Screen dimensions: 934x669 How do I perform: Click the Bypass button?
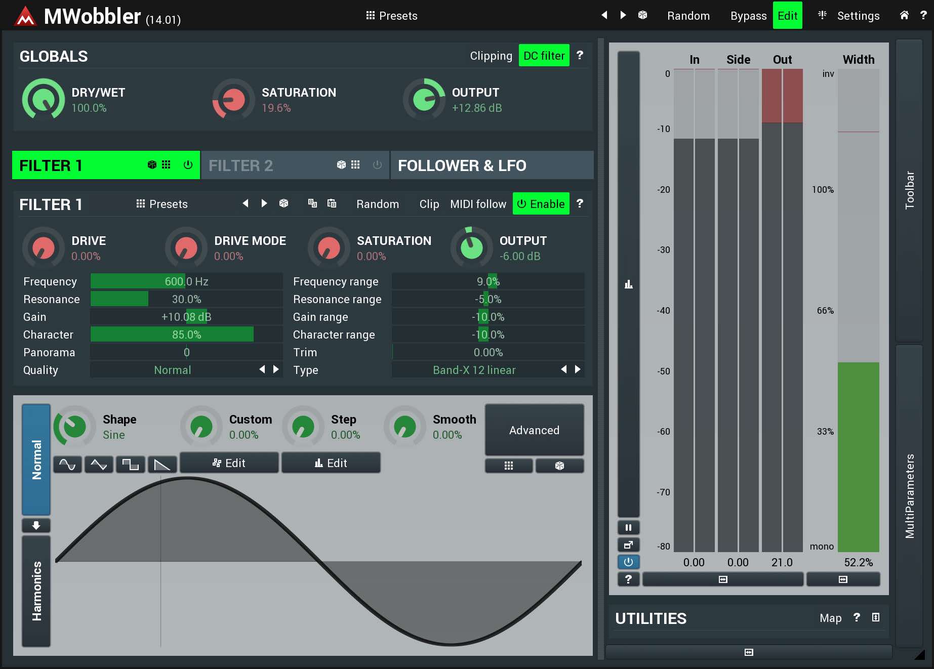pyautogui.click(x=748, y=16)
